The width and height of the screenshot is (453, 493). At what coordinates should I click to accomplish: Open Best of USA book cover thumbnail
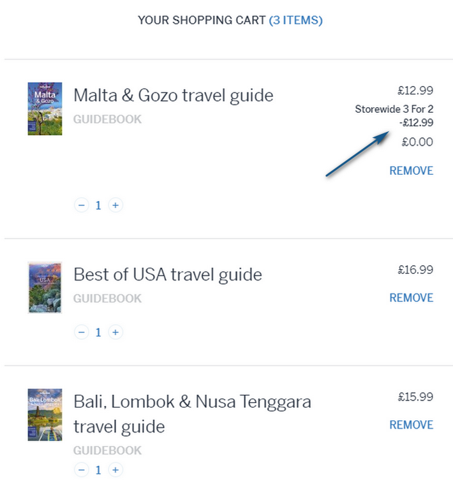[x=45, y=287]
